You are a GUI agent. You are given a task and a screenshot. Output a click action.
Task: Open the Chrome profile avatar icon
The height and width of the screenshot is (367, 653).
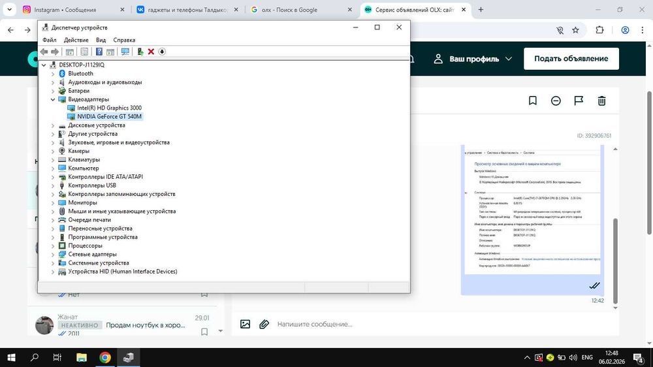pos(625,30)
